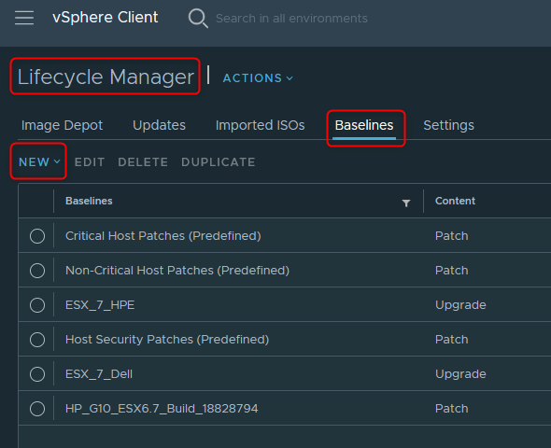Viewport: 551px width, 448px height.
Task: Click the EDIT baseline button
Action: (90, 161)
